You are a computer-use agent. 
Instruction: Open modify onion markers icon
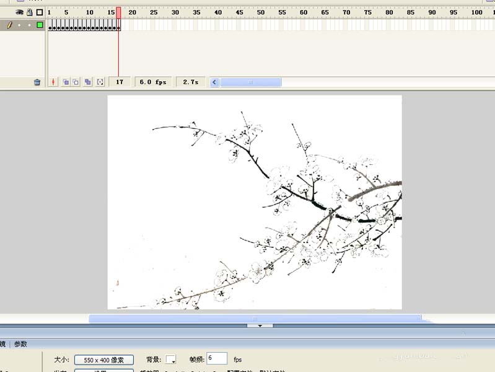click(x=100, y=82)
